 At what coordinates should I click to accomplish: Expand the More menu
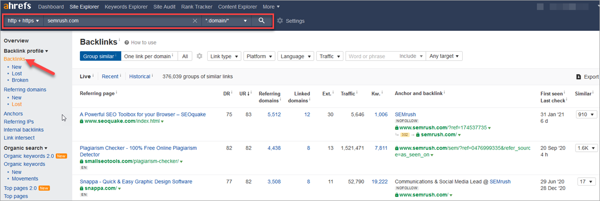[271, 6]
